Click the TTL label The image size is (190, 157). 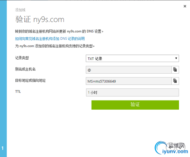click(18, 92)
